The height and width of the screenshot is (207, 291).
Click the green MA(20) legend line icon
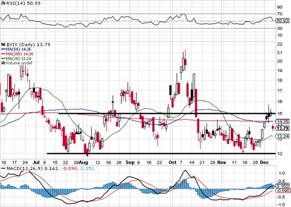pyautogui.click(x=2, y=58)
